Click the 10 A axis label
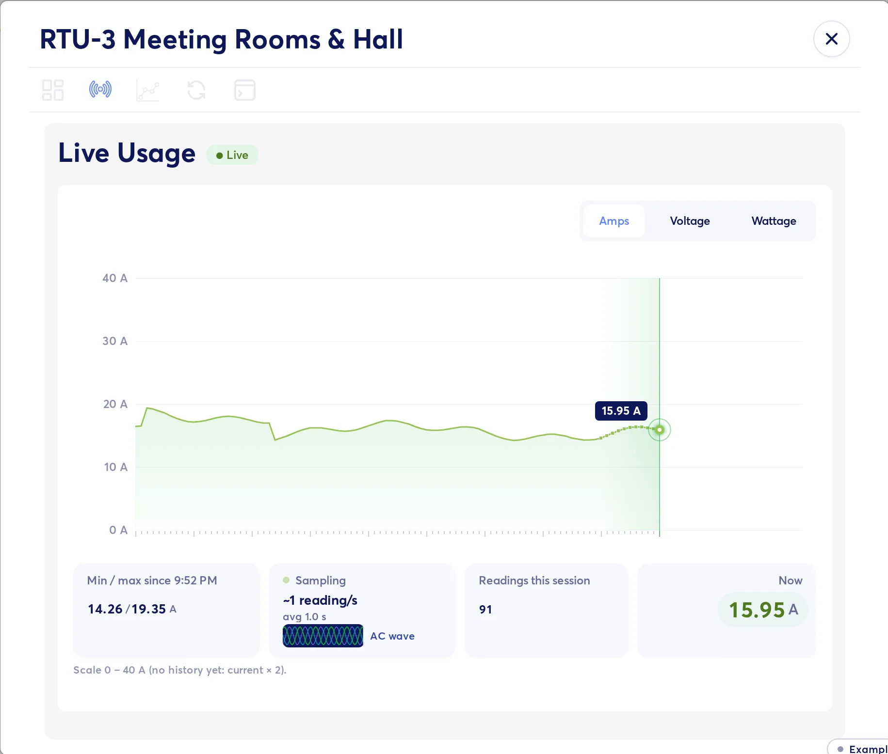 click(115, 467)
